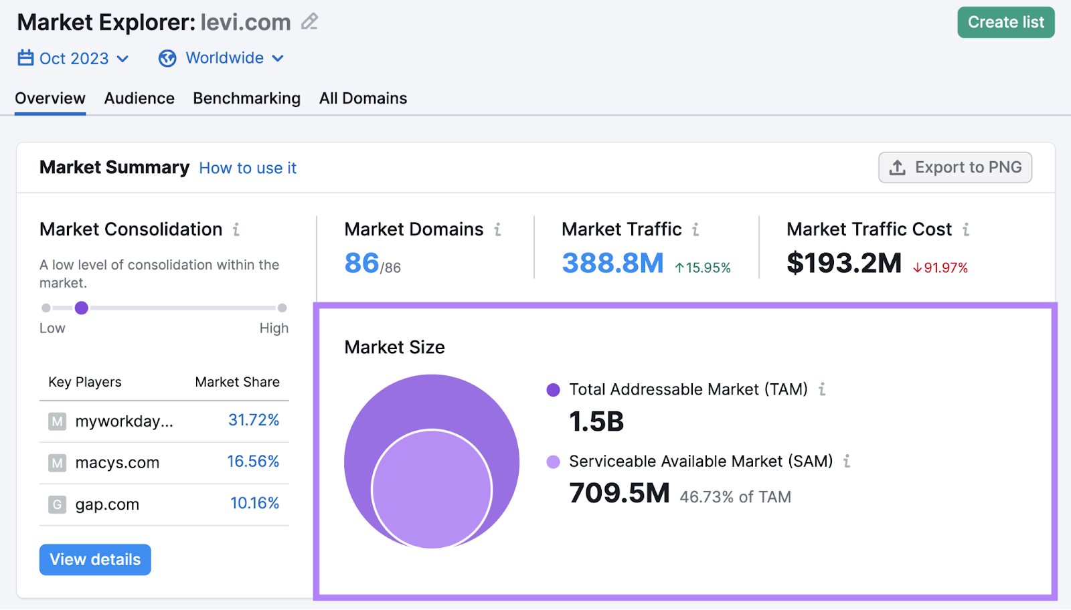Expand the Worldwide location selector
Screen dimensions: 1071x610
point(231,58)
